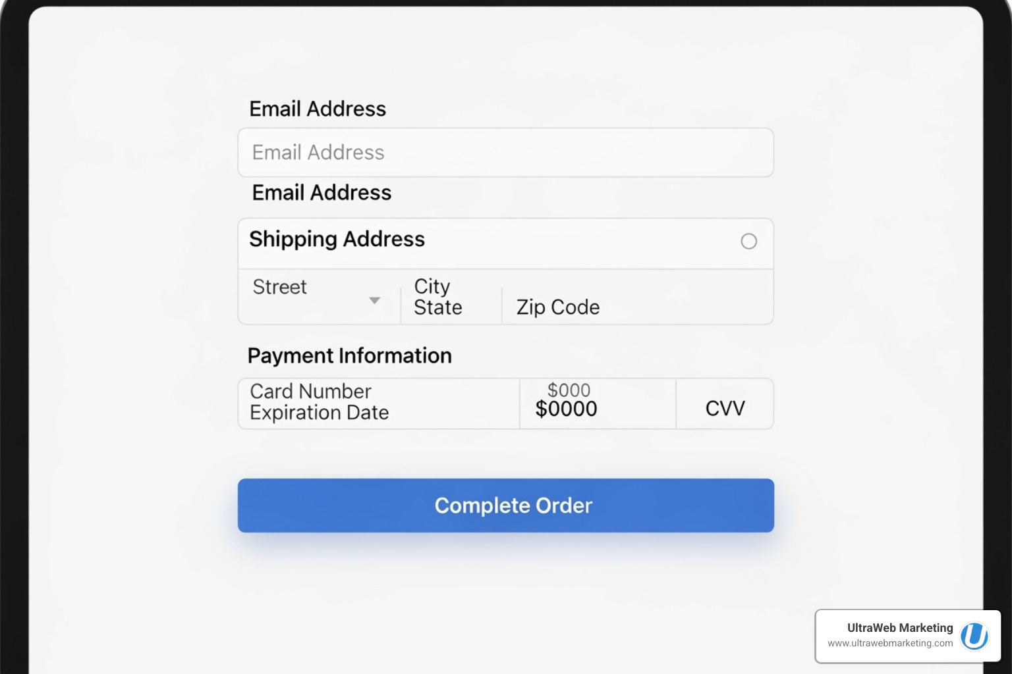Expand the Street dropdown arrow
Image resolution: width=1012 pixels, height=674 pixels.
pos(374,299)
